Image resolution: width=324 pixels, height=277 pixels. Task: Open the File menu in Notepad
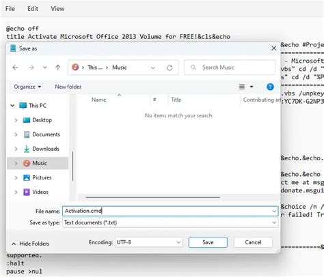[x=10, y=9]
